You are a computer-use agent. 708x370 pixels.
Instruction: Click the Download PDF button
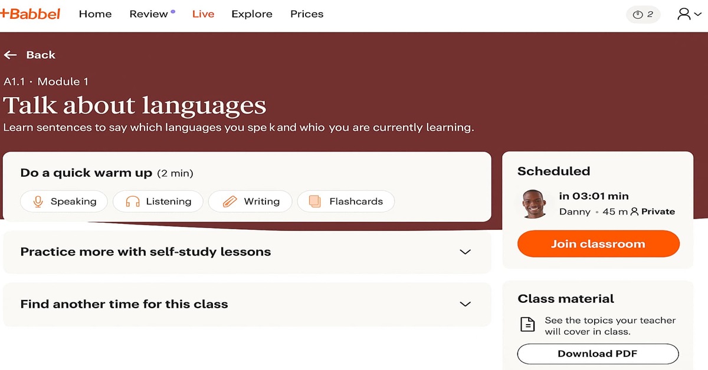tap(598, 354)
